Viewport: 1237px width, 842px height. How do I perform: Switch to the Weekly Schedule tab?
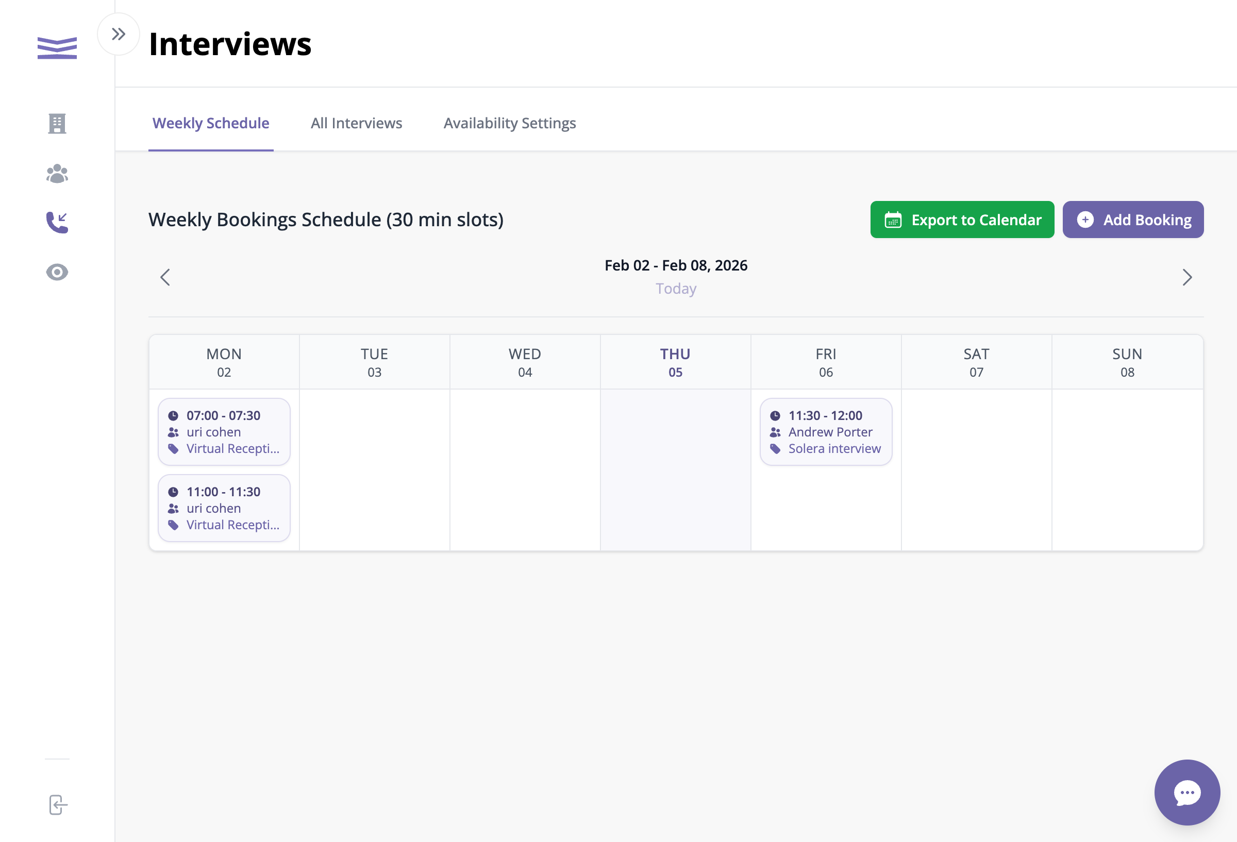tap(211, 123)
